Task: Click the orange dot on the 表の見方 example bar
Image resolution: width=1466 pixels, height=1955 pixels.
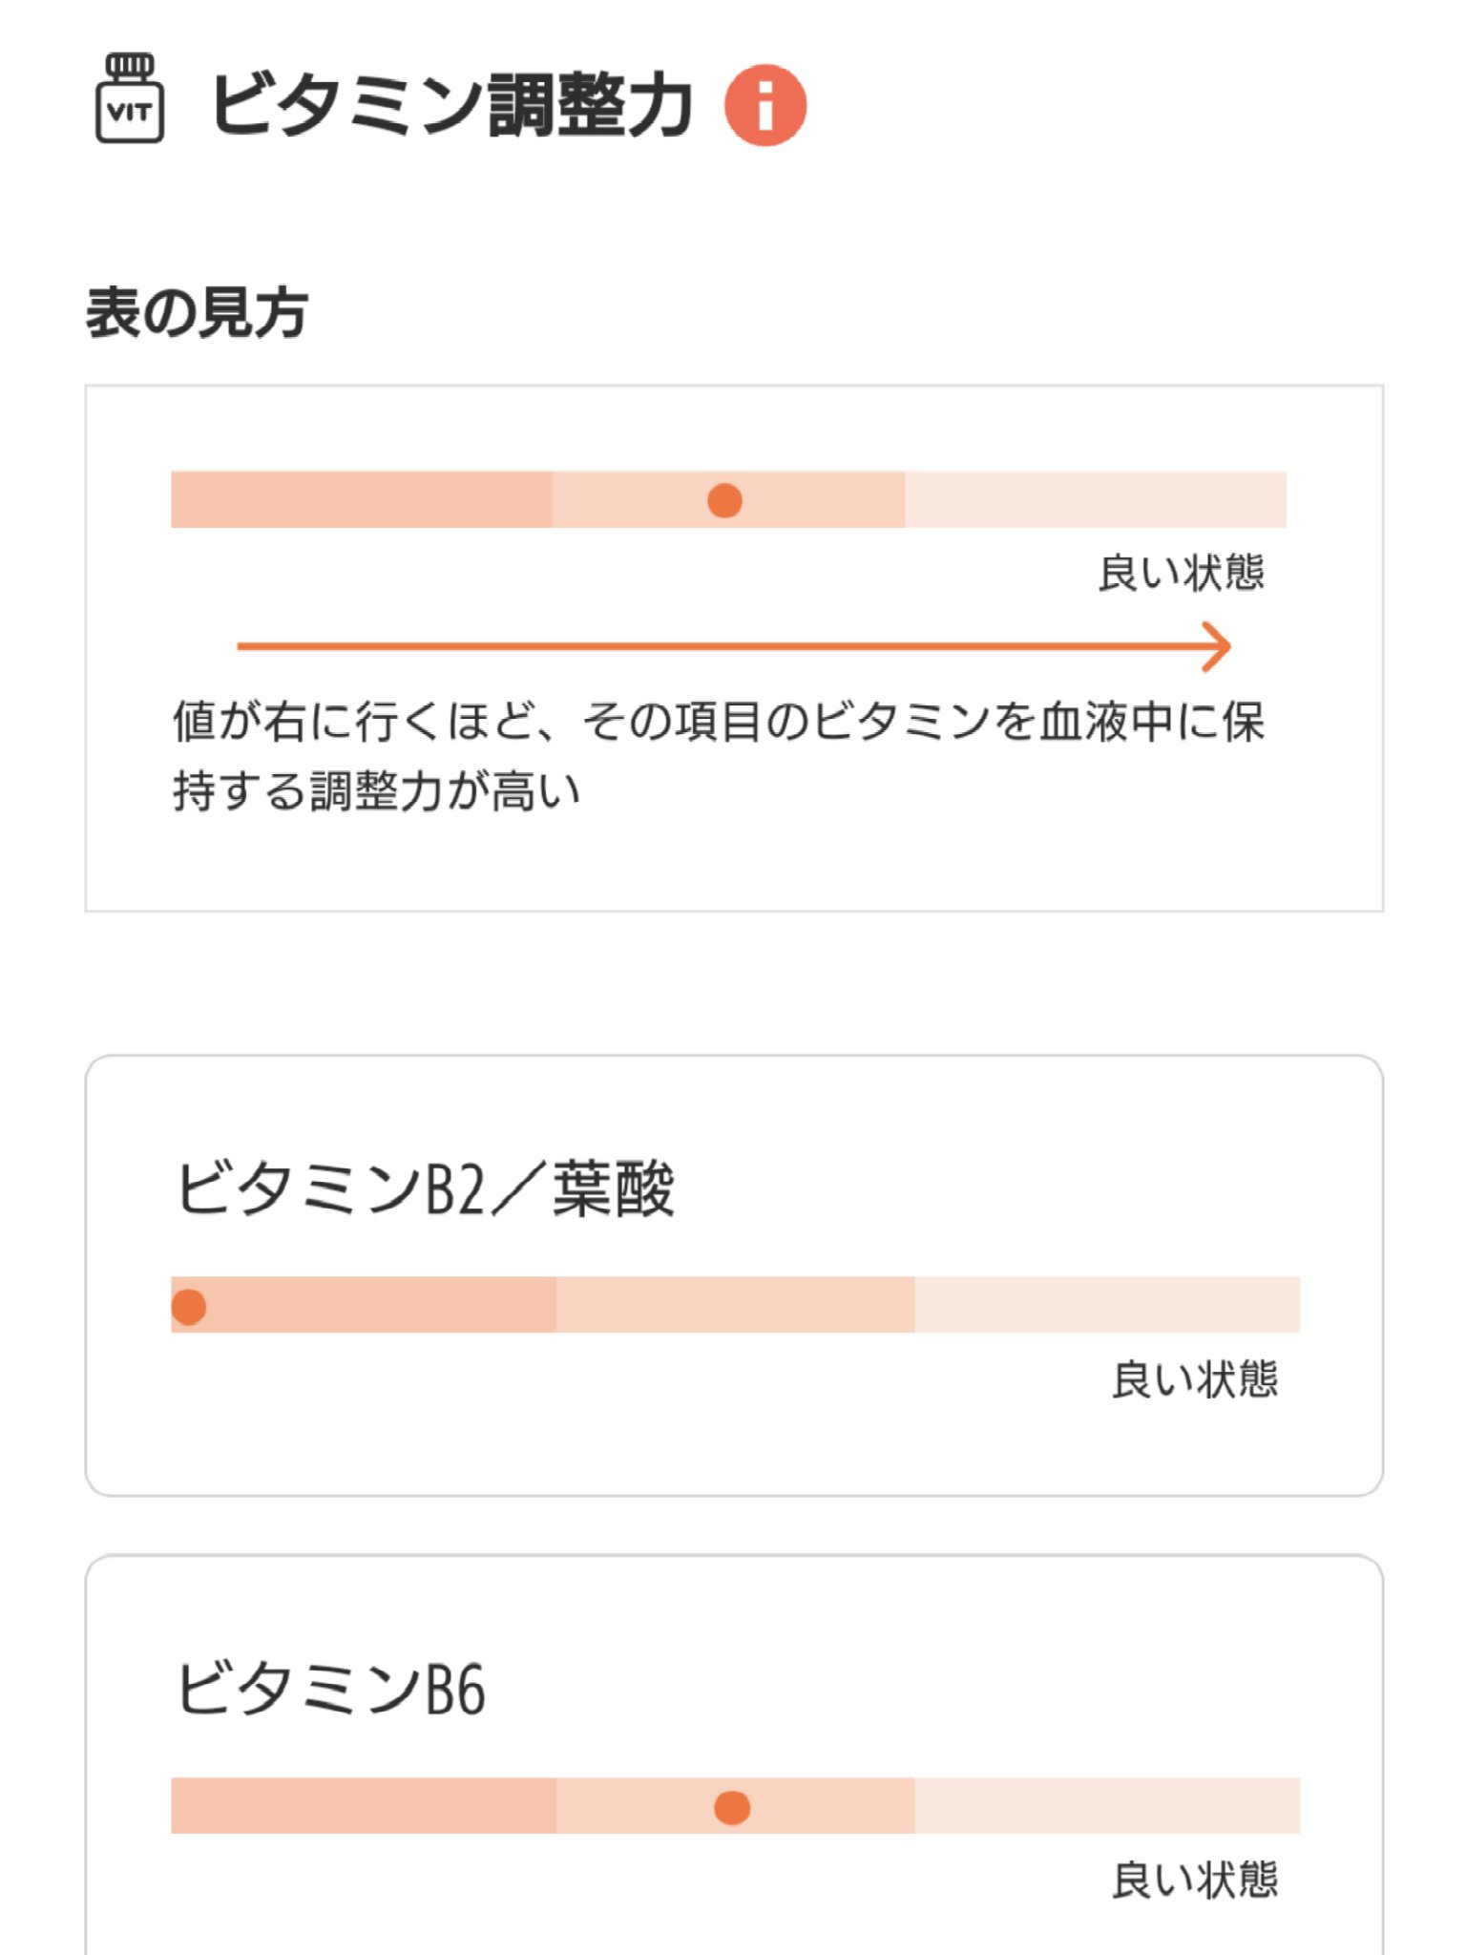Action: pos(725,500)
